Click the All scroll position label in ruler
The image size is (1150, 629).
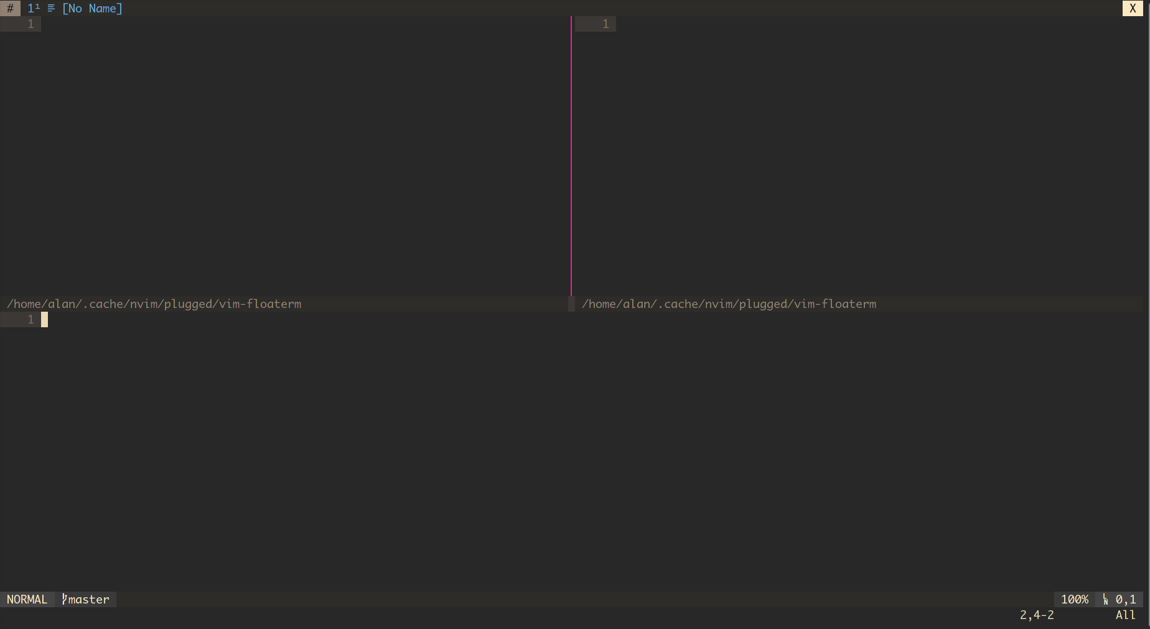pos(1125,615)
